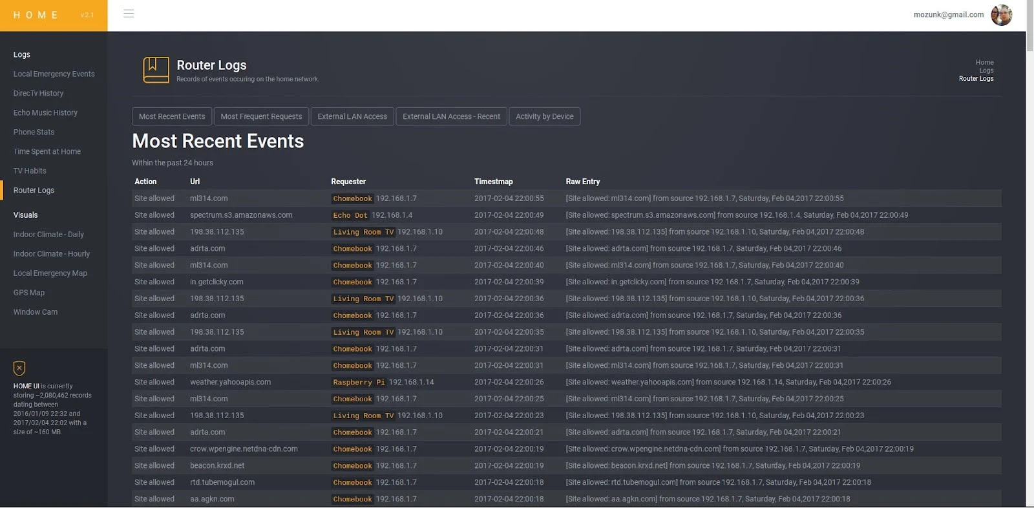Click the HOME logo
Screen dimensions: 1034x508
[x=36, y=15]
